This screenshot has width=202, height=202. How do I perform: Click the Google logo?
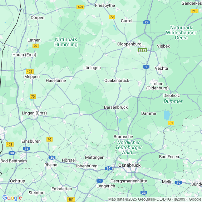pos(12,198)
